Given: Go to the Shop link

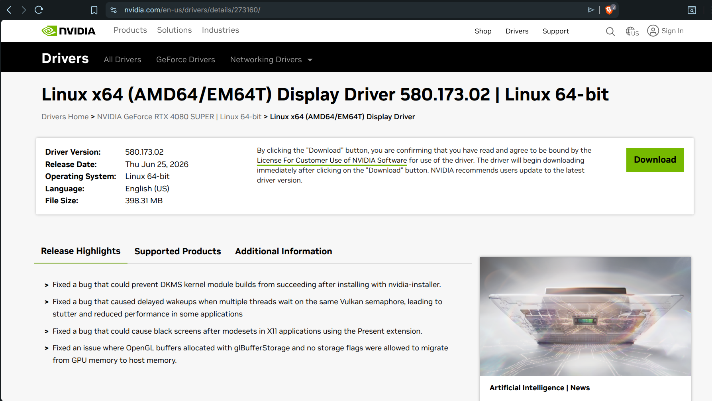Looking at the screenshot, I should point(483,31).
